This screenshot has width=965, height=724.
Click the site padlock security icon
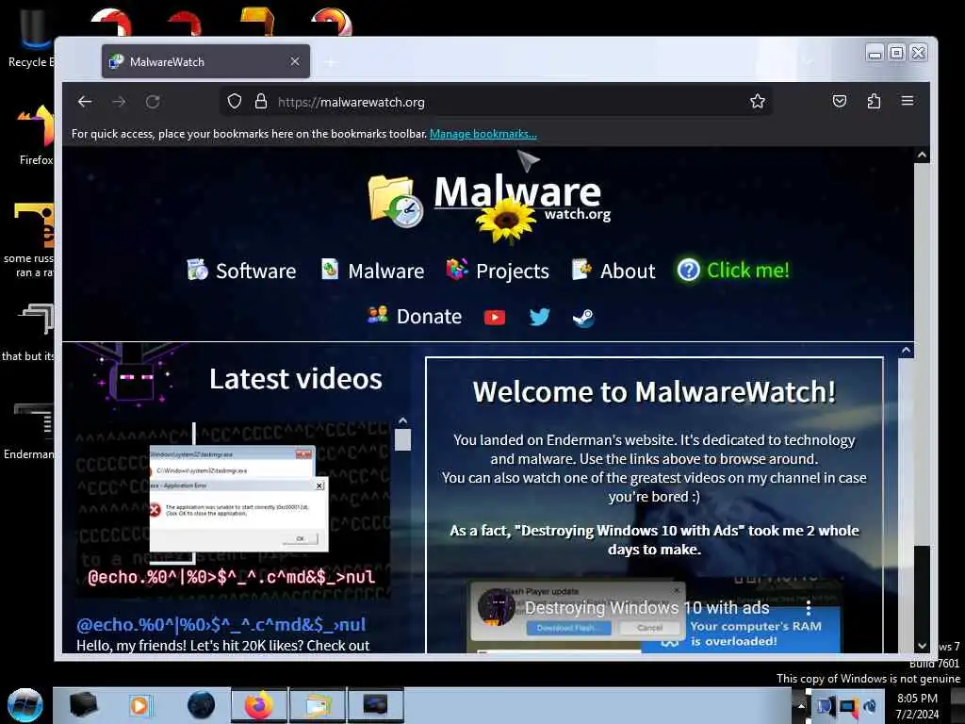pyautogui.click(x=261, y=101)
